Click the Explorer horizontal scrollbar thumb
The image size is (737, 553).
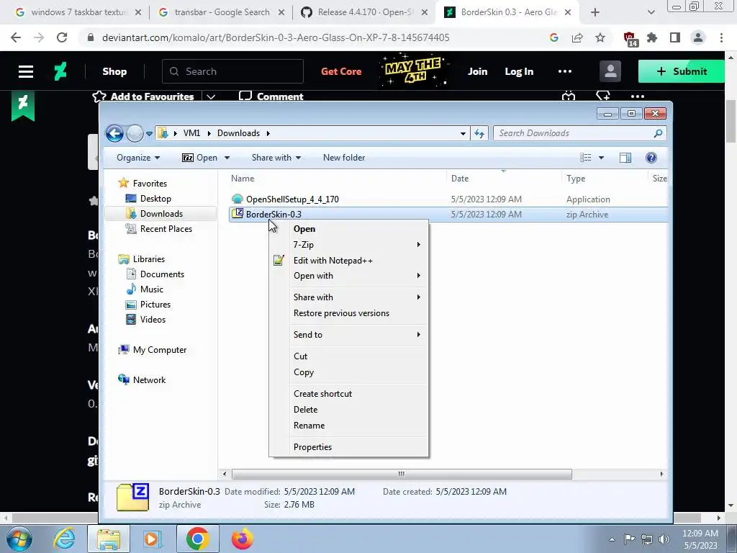tap(402, 474)
